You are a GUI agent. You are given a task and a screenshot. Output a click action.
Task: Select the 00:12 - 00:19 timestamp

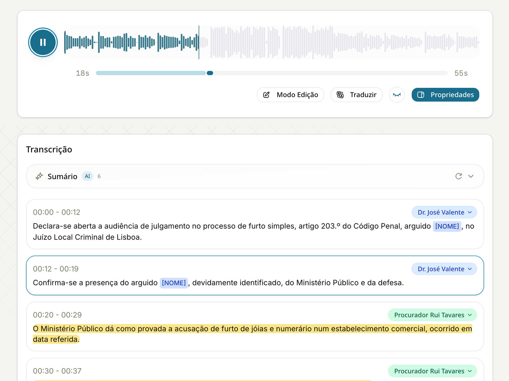coord(56,269)
